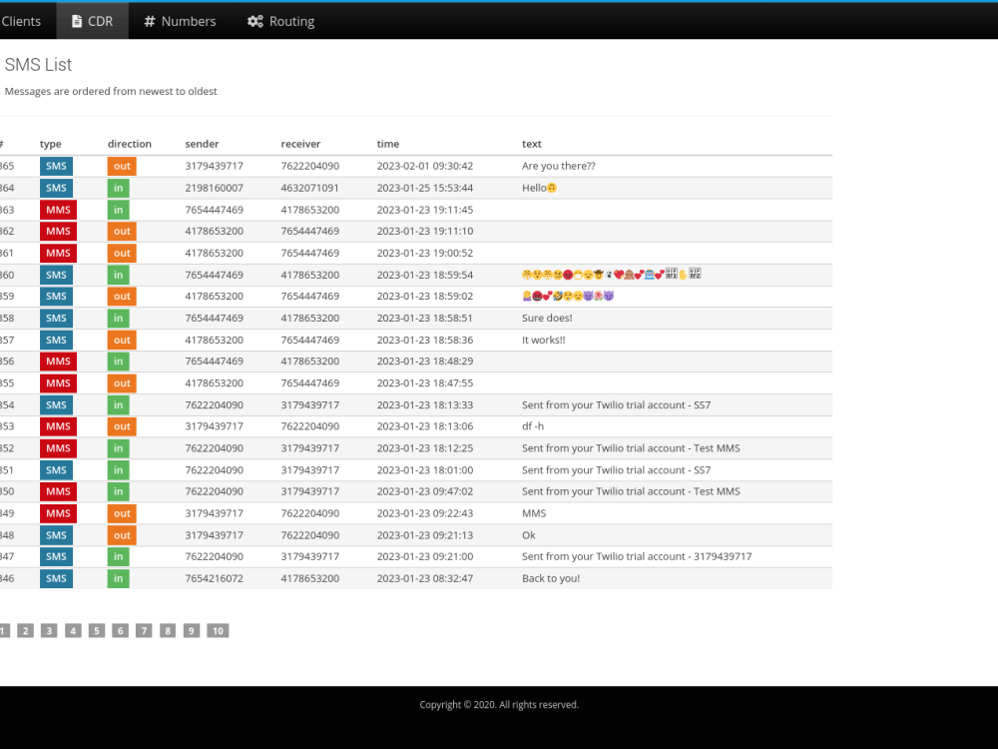The height and width of the screenshot is (749, 998).
Task: Open the CDR tab
Action: tap(92, 20)
